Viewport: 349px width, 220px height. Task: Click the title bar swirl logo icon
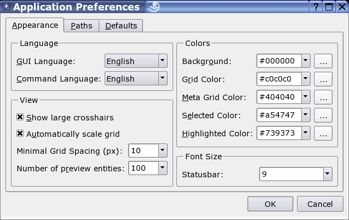(154, 7)
